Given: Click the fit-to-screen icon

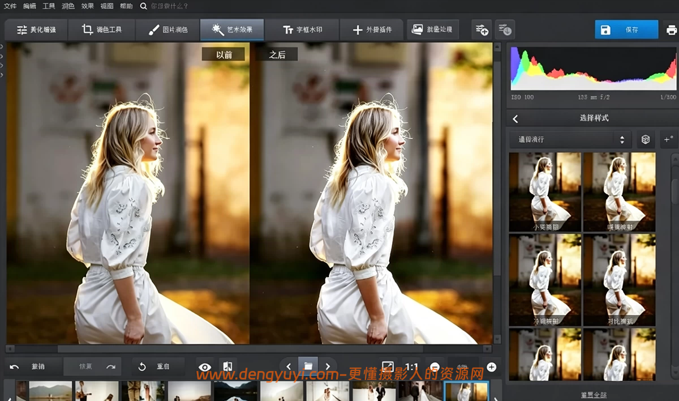Looking at the screenshot, I should tap(387, 367).
